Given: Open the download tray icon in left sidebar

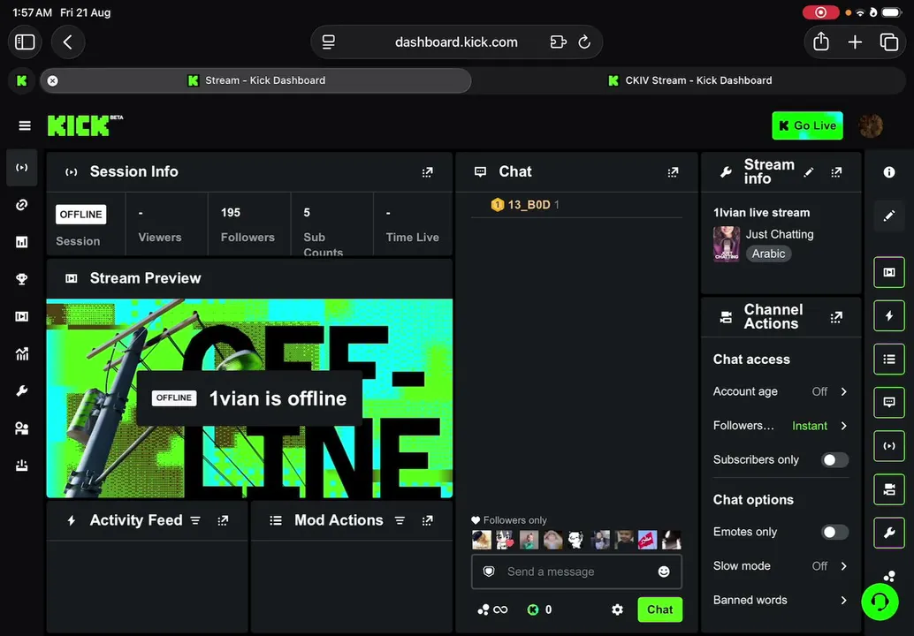Looking at the screenshot, I should 21,466.
